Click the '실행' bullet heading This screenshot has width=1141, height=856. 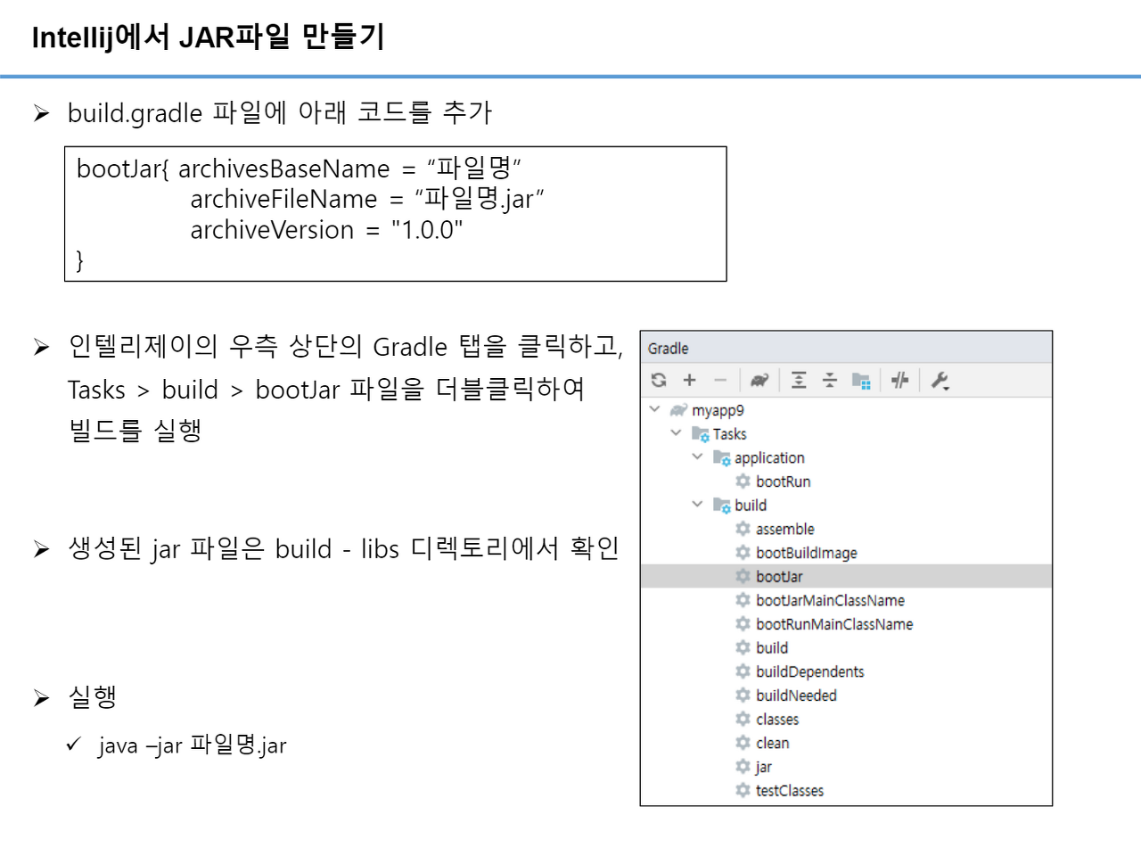[93, 696]
